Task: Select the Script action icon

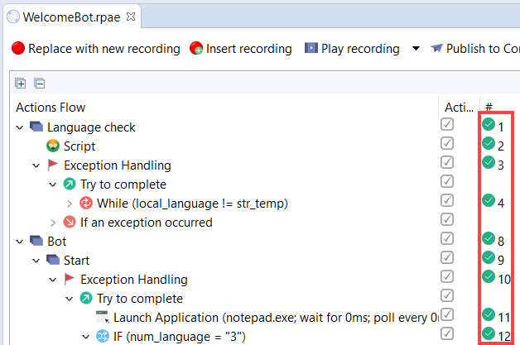Action: tap(53, 146)
